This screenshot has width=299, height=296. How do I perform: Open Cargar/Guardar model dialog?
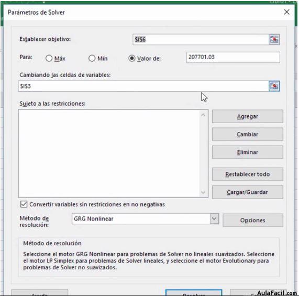248,192
